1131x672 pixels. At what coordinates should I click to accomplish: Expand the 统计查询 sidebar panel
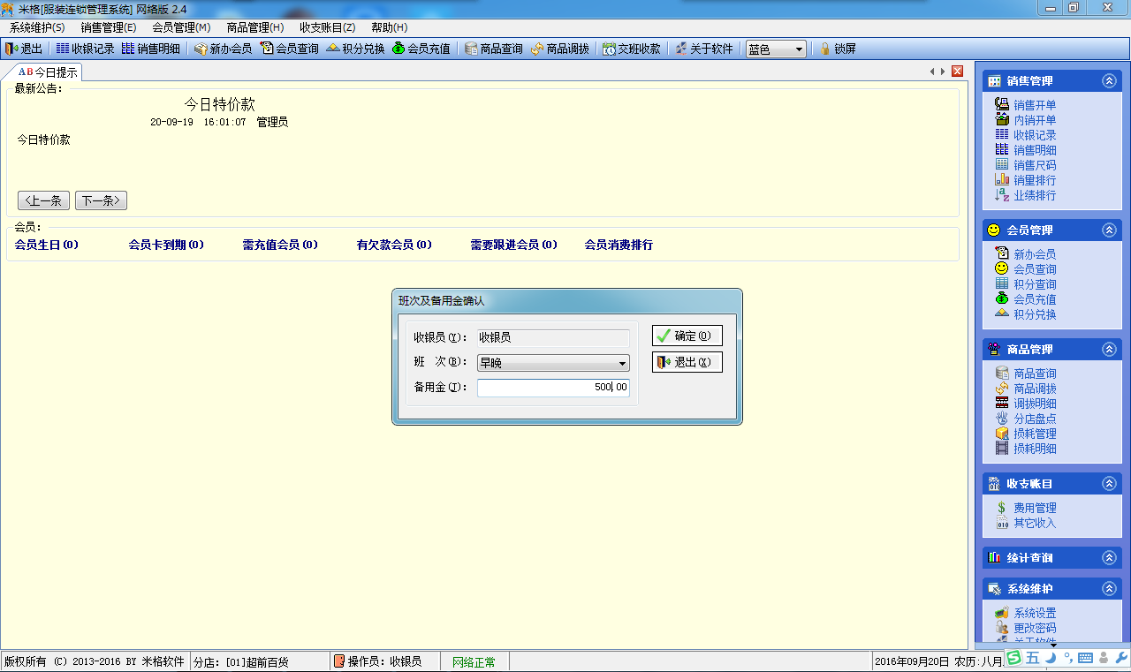click(1109, 558)
